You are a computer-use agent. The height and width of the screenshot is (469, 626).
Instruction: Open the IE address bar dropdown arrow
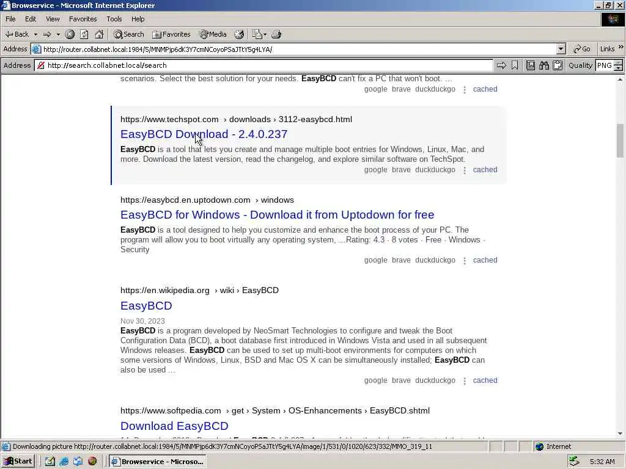pyautogui.click(x=561, y=49)
